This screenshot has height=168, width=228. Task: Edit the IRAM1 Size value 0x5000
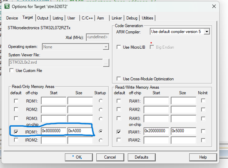click(184, 131)
